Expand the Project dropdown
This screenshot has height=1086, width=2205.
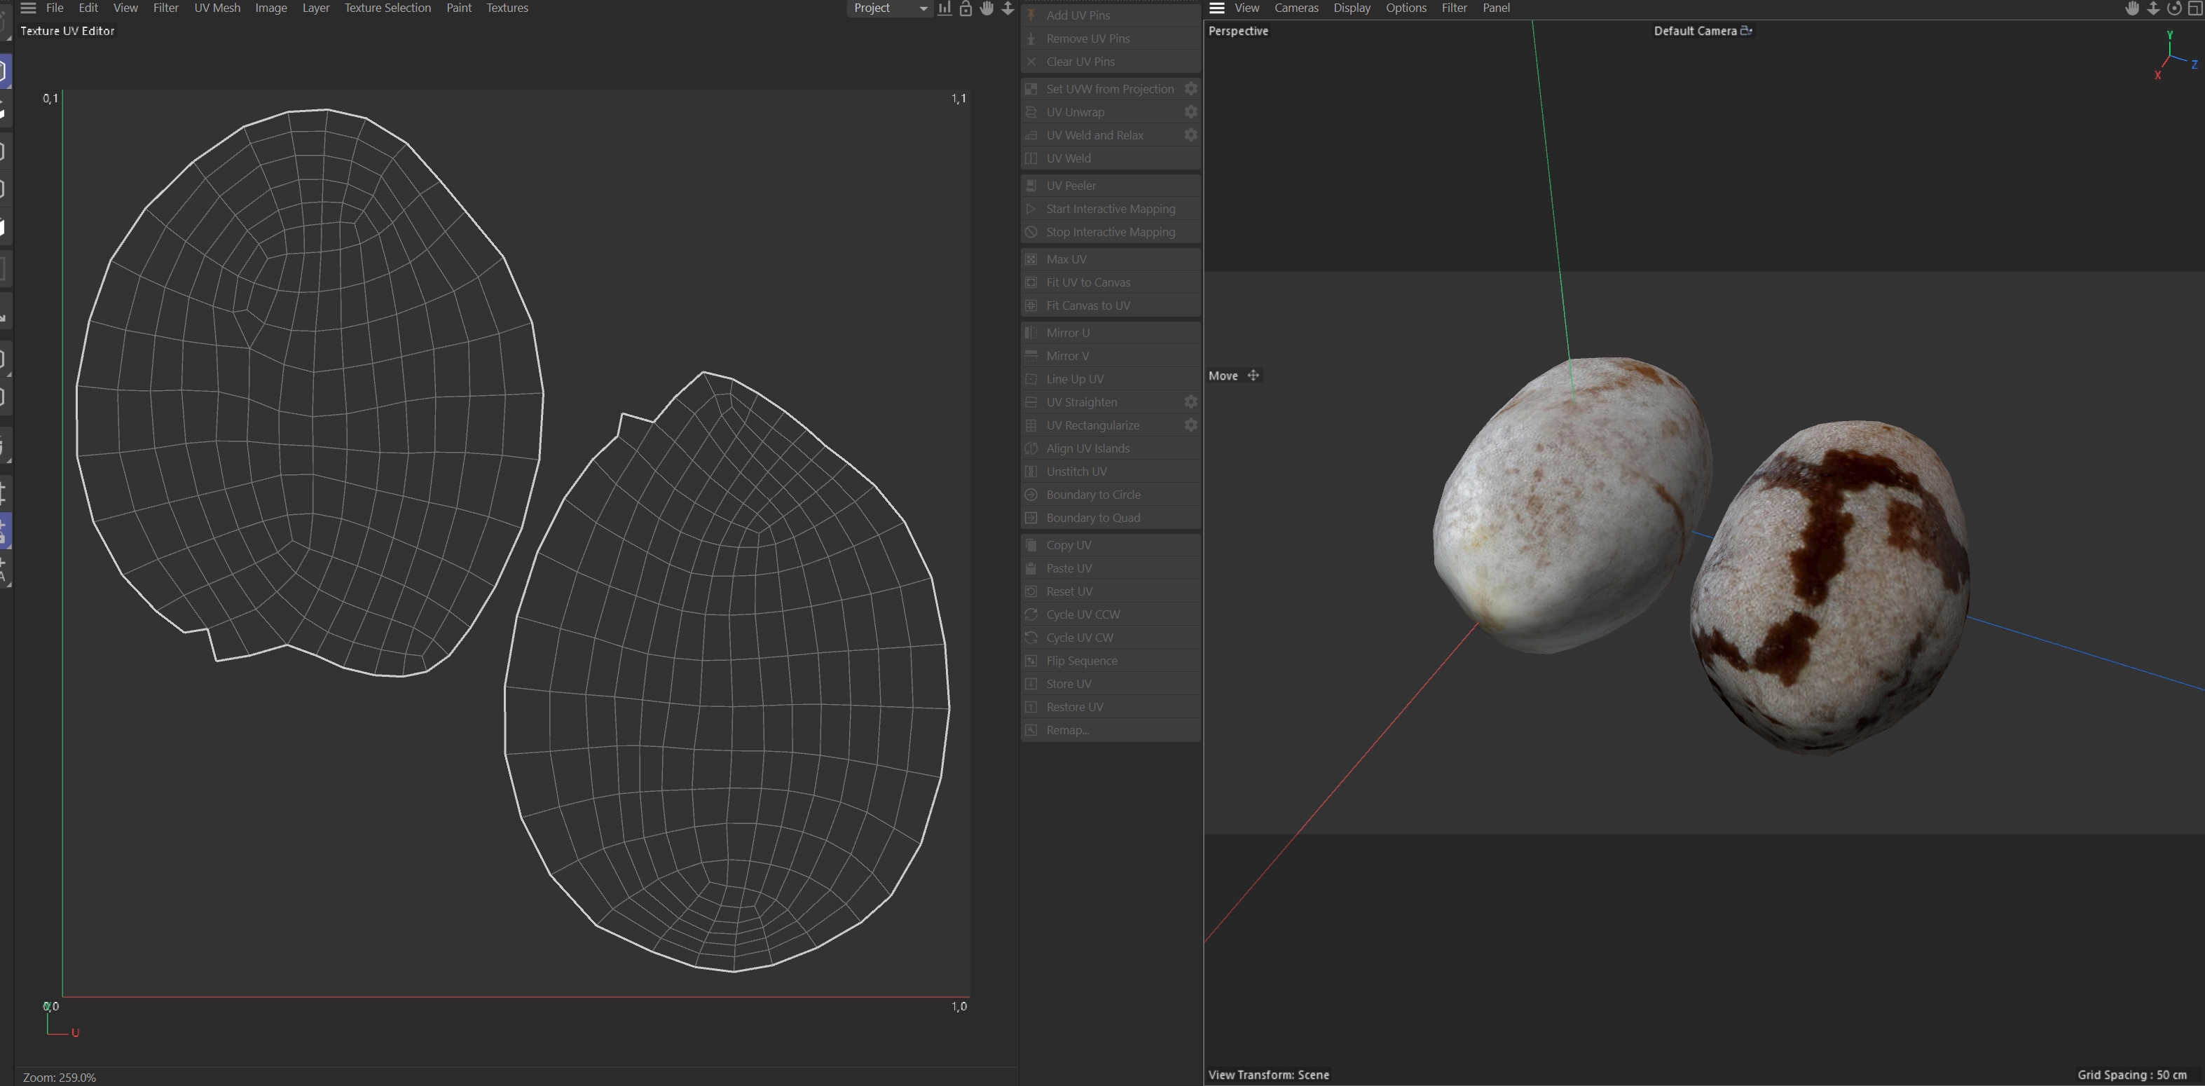[891, 8]
